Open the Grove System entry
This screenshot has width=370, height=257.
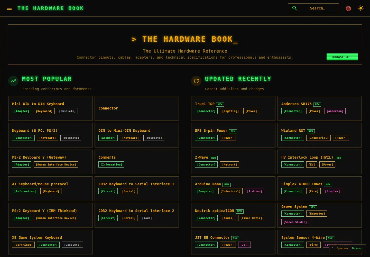tap(320, 215)
